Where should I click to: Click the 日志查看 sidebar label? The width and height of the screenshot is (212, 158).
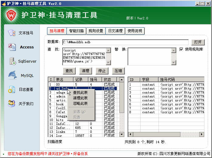point(26,89)
